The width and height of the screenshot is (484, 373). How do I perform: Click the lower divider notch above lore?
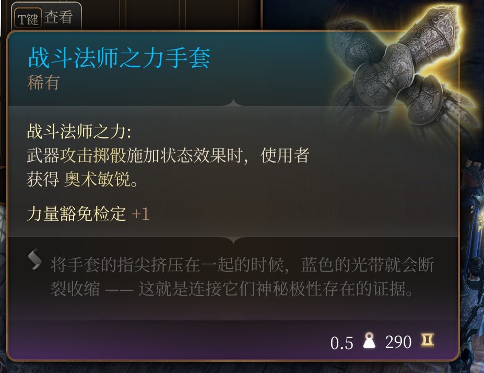234,240
